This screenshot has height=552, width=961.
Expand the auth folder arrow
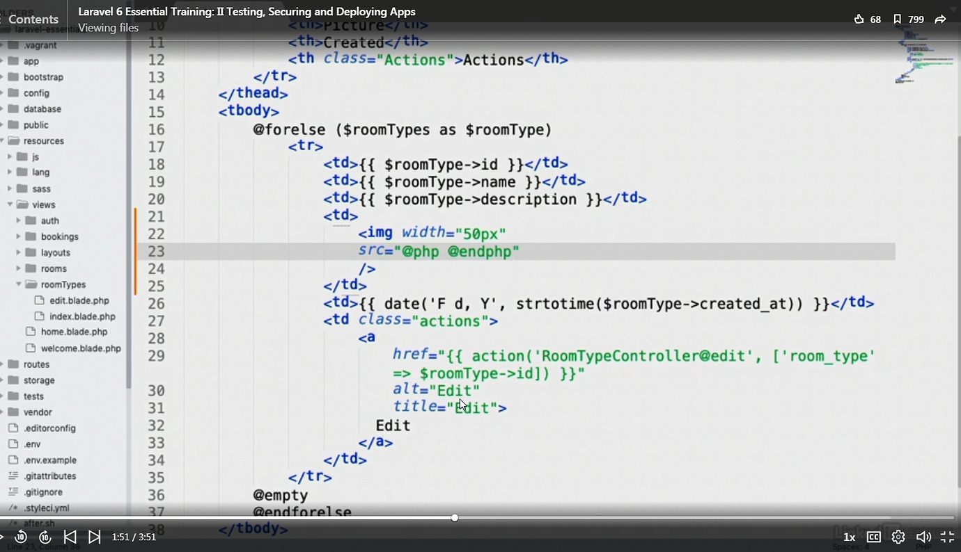pyautogui.click(x=19, y=220)
